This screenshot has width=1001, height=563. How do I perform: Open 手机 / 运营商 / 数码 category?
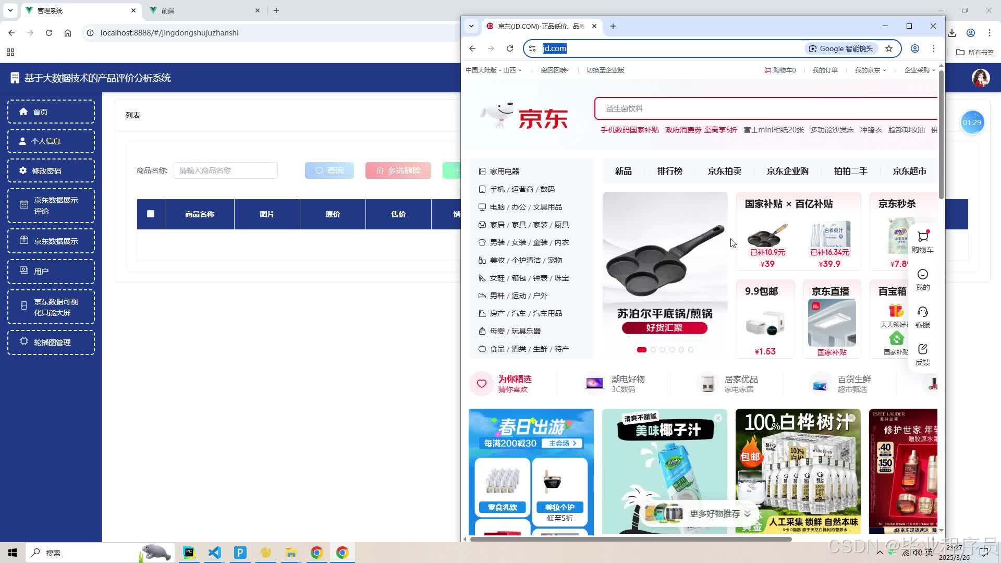[522, 189]
